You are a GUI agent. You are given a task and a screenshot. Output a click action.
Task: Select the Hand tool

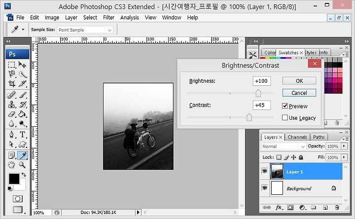(11, 165)
